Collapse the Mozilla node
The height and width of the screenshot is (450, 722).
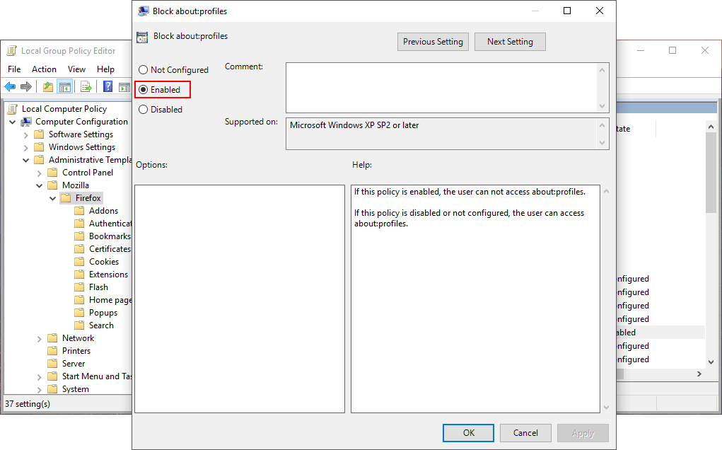(39, 185)
